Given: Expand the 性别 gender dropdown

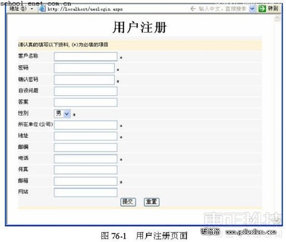Looking at the screenshot, I should point(67,114).
